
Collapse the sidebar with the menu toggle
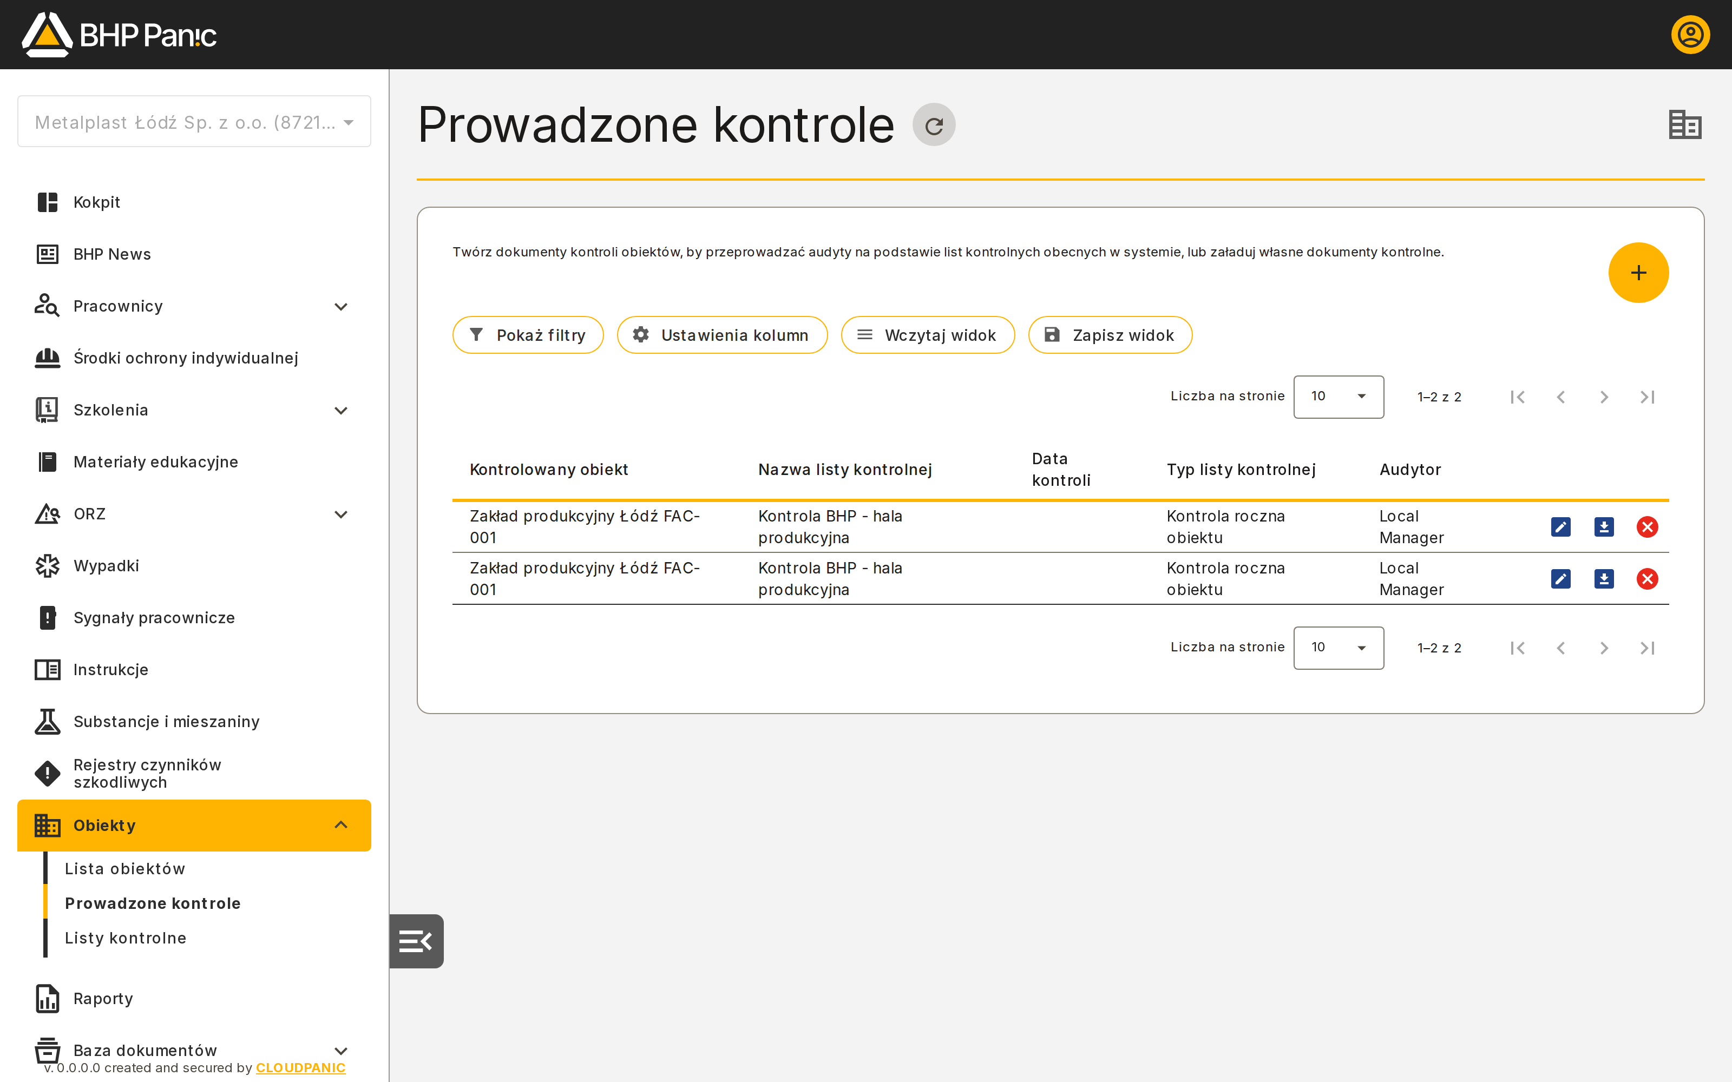(416, 941)
